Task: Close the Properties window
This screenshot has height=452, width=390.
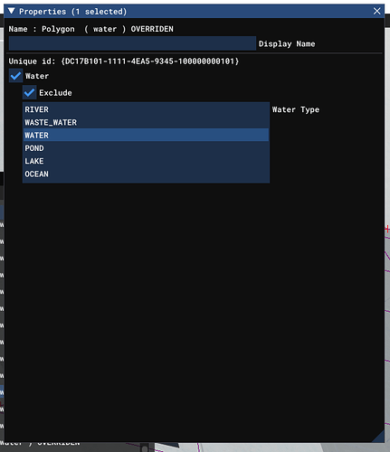Action: pyautogui.click(x=376, y=11)
